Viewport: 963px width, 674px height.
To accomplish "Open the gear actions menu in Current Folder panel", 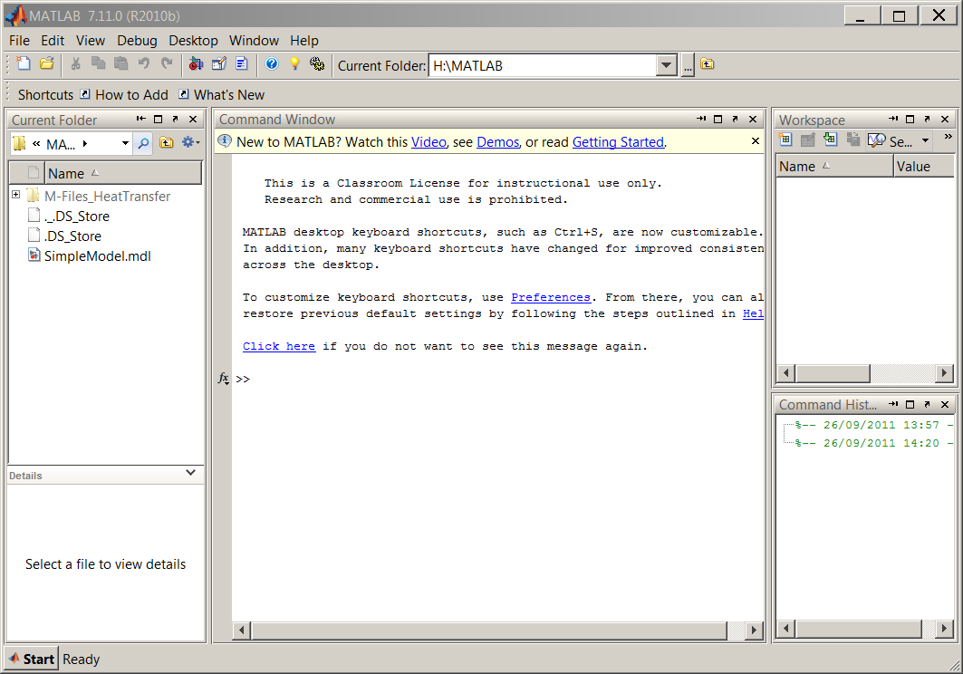I will point(189,142).
